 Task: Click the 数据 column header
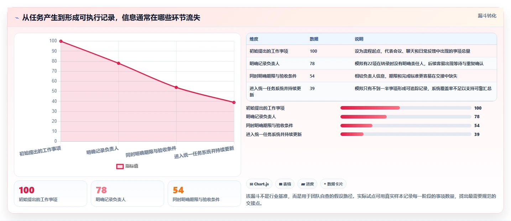[314, 39]
